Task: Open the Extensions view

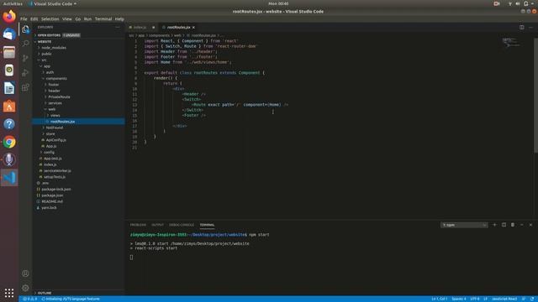Action: [x=25, y=87]
